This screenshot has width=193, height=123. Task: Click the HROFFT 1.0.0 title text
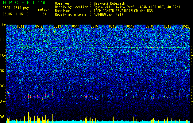(24, 2)
